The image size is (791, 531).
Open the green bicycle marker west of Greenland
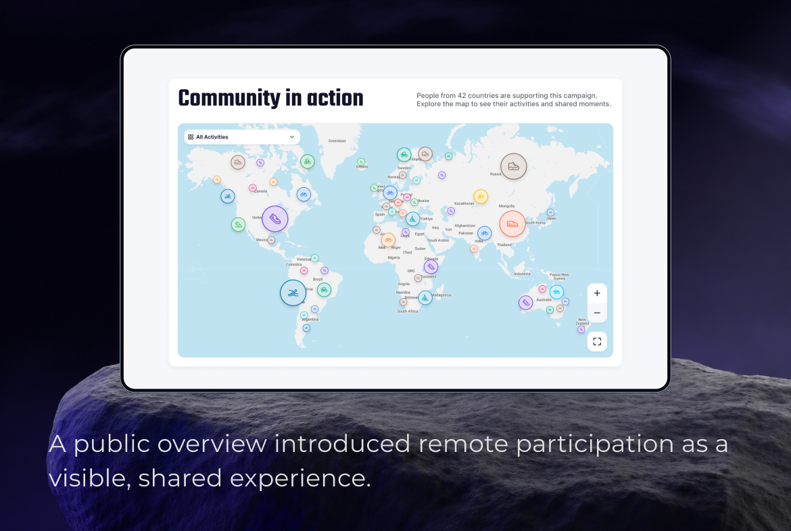point(307,161)
